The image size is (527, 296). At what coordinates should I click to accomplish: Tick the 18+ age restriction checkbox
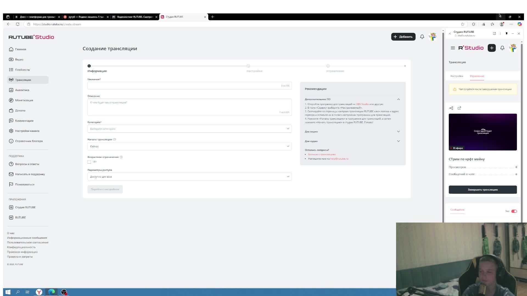89,162
